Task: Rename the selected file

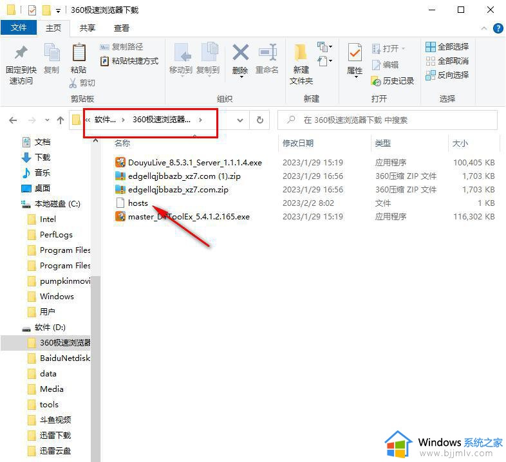Action: pos(267,59)
